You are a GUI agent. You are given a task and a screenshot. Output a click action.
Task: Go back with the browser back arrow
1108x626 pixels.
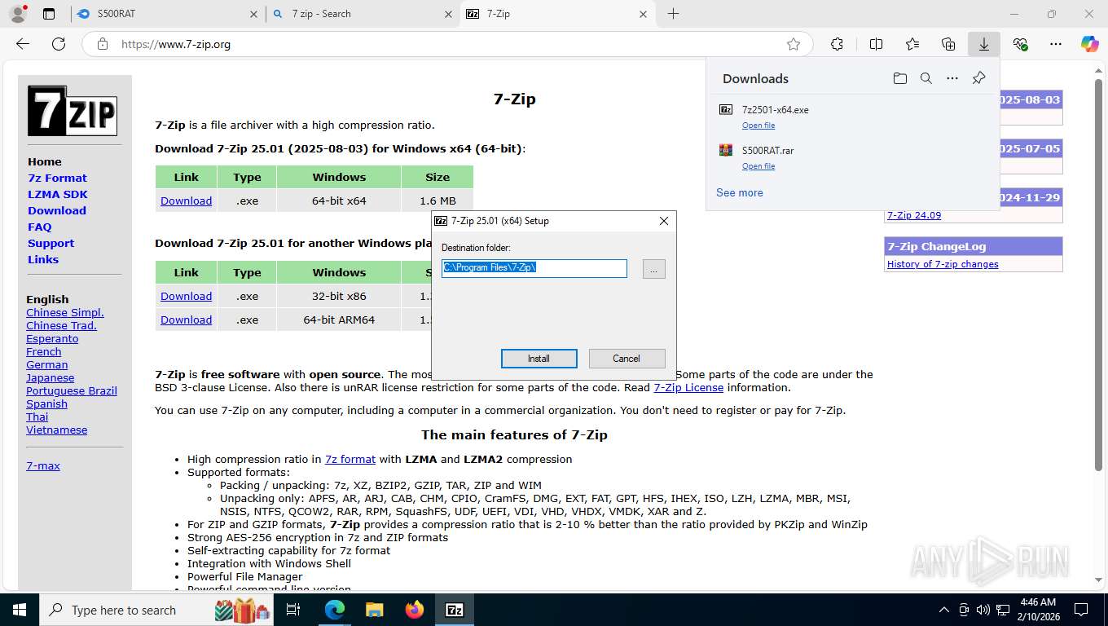point(23,44)
